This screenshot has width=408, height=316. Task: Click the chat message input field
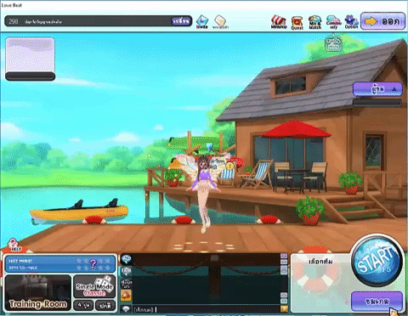click(x=207, y=308)
